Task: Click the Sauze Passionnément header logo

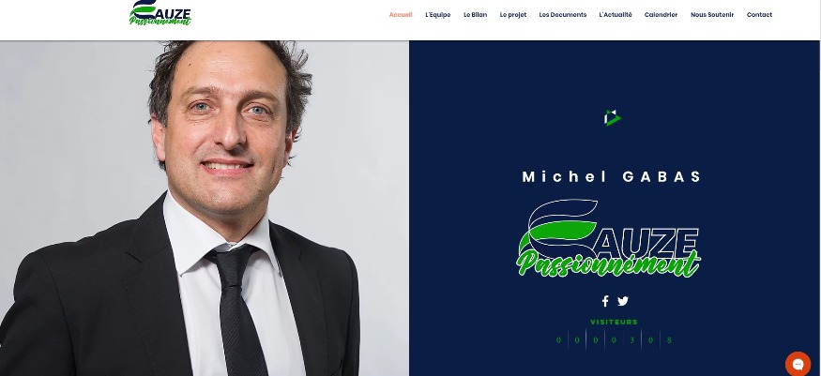Action: point(160,13)
